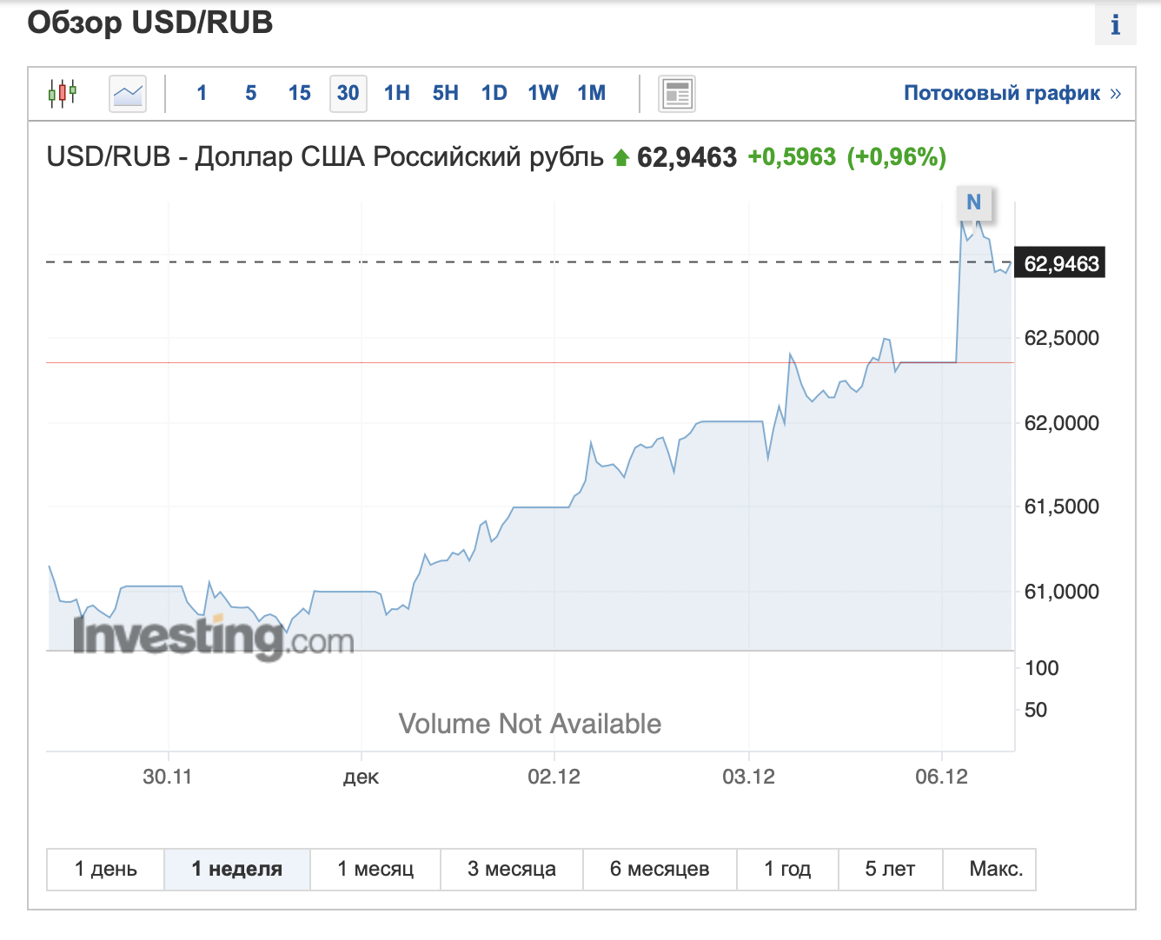Open the N news marker on chart
The width and height of the screenshot is (1161, 940).
[x=974, y=202]
